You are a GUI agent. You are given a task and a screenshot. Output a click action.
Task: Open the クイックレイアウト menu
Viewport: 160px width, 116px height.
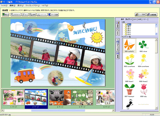pyautogui.click(x=32, y=5)
